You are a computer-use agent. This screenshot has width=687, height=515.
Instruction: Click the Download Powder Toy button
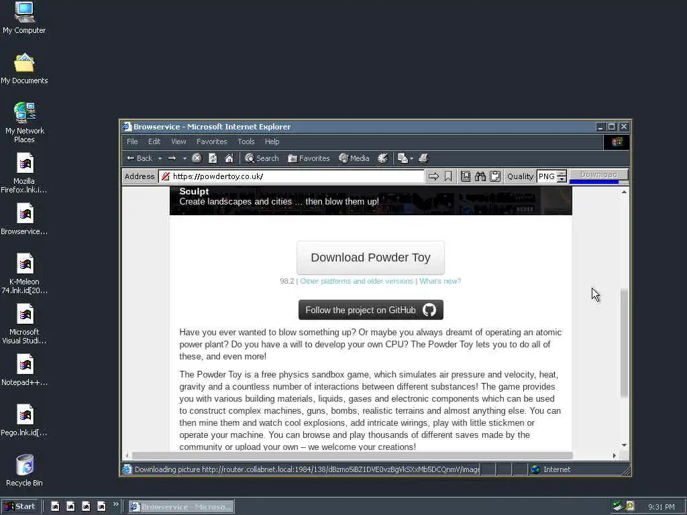[x=370, y=257]
